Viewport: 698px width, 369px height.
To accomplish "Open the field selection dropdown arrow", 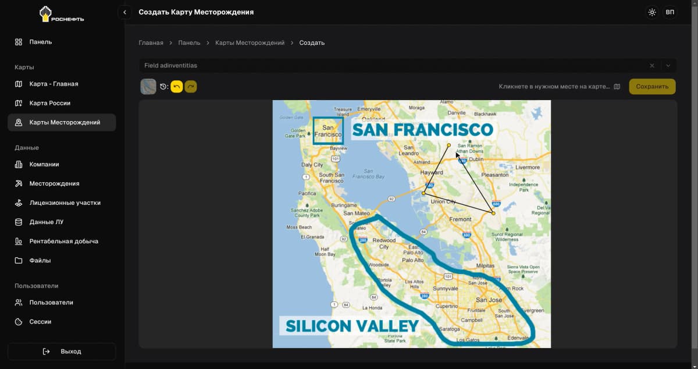I will tap(668, 66).
